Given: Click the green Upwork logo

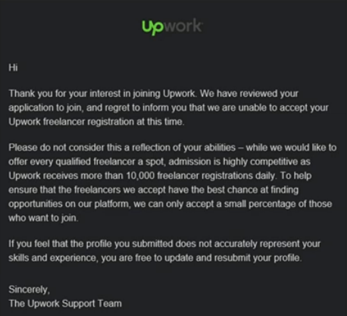Looking at the screenshot, I should [x=172, y=27].
